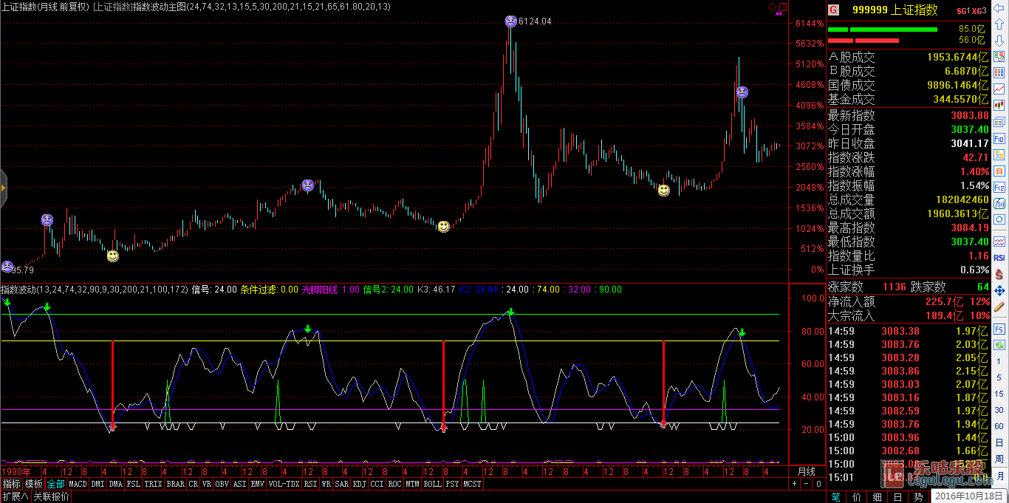Click the circle icon below f(x)

(999, 219)
